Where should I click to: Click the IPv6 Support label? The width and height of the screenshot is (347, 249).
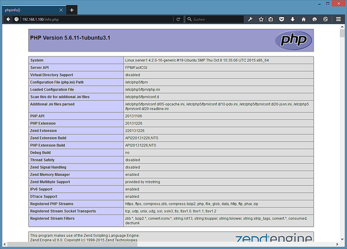tap(42, 189)
